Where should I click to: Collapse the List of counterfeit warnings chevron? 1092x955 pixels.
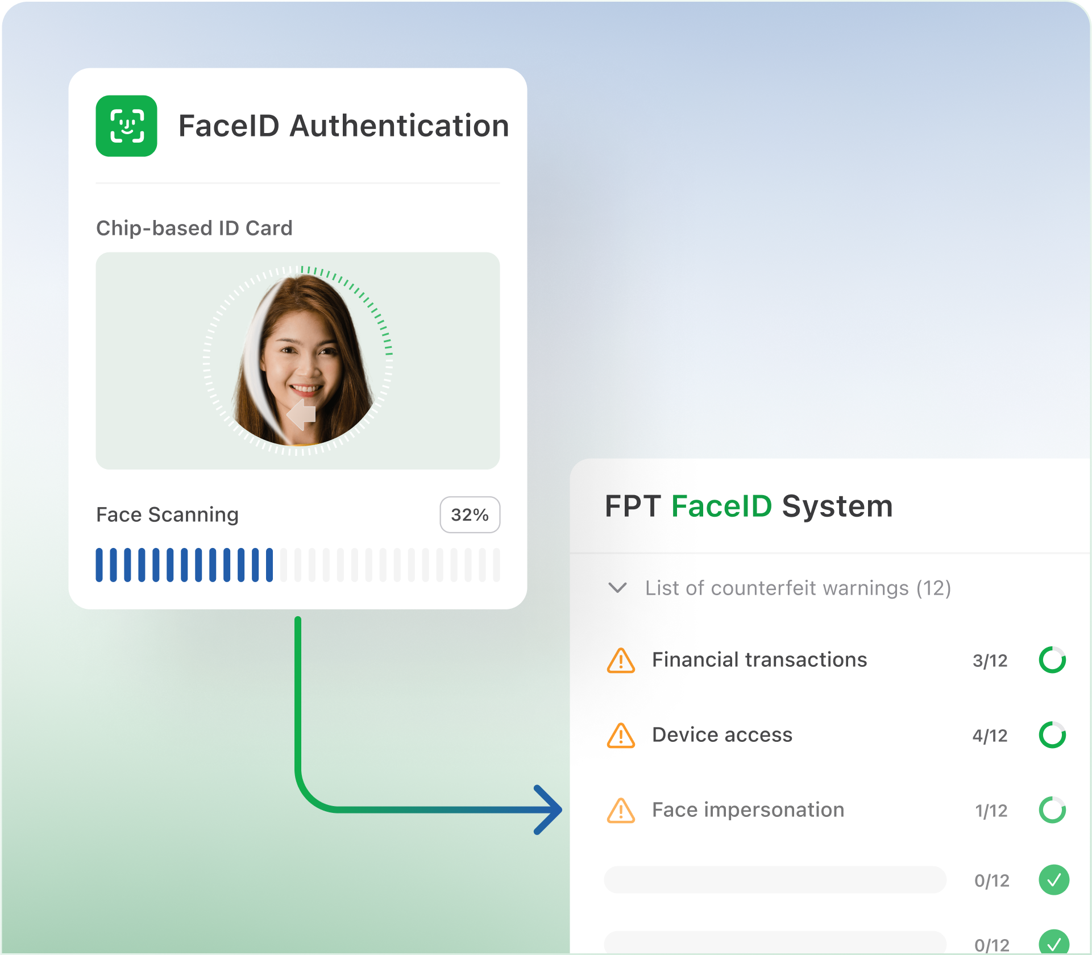(617, 587)
